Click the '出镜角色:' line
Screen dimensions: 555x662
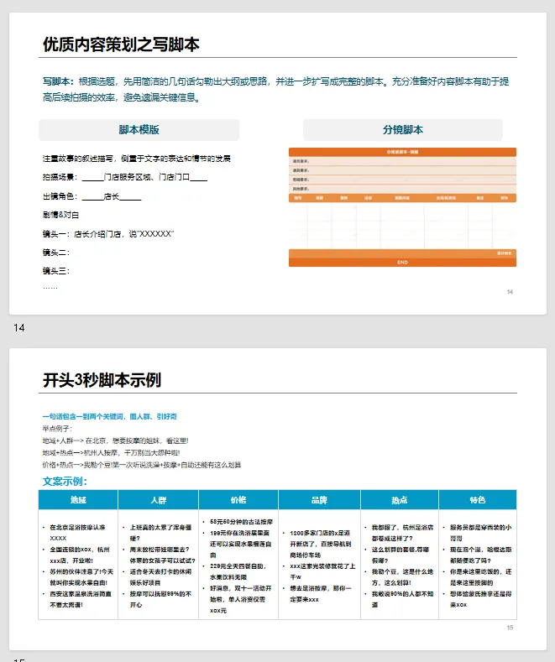coord(92,196)
